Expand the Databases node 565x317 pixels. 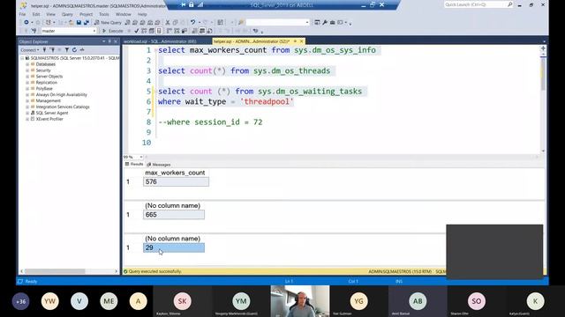tap(27, 64)
